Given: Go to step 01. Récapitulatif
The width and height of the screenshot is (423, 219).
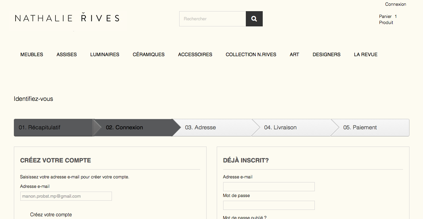Looking at the screenshot, I should pyautogui.click(x=53, y=128).
